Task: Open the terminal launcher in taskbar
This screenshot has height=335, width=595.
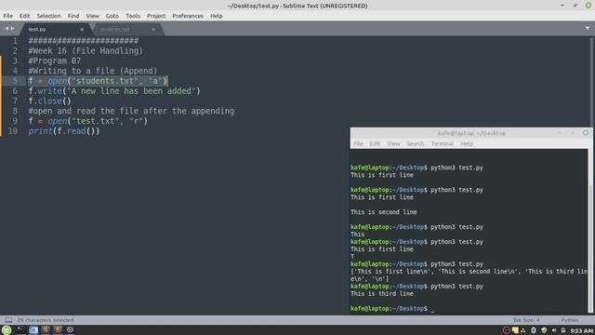Action: coord(20,330)
